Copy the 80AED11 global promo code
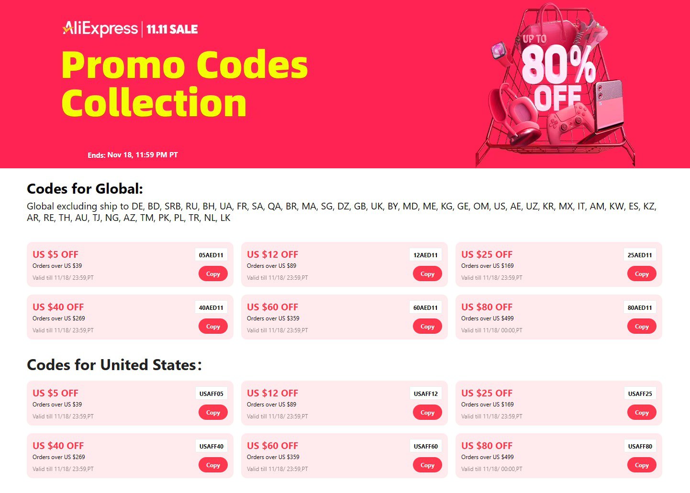The image size is (690, 493). pyautogui.click(x=642, y=327)
